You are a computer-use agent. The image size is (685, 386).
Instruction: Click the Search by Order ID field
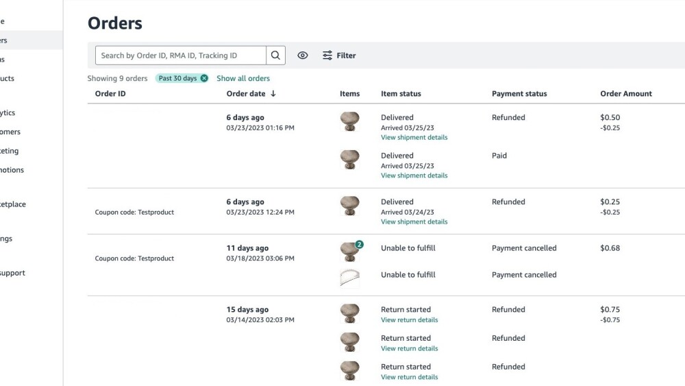point(181,56)
